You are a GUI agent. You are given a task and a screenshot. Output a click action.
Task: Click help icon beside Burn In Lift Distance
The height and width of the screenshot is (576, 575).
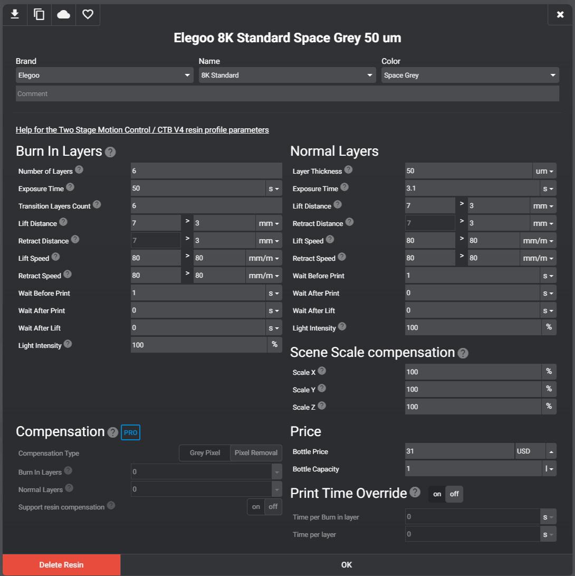(x=63, y=222)
